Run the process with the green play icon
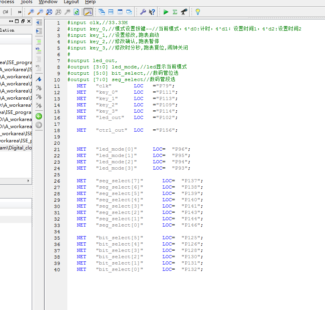 166,12
